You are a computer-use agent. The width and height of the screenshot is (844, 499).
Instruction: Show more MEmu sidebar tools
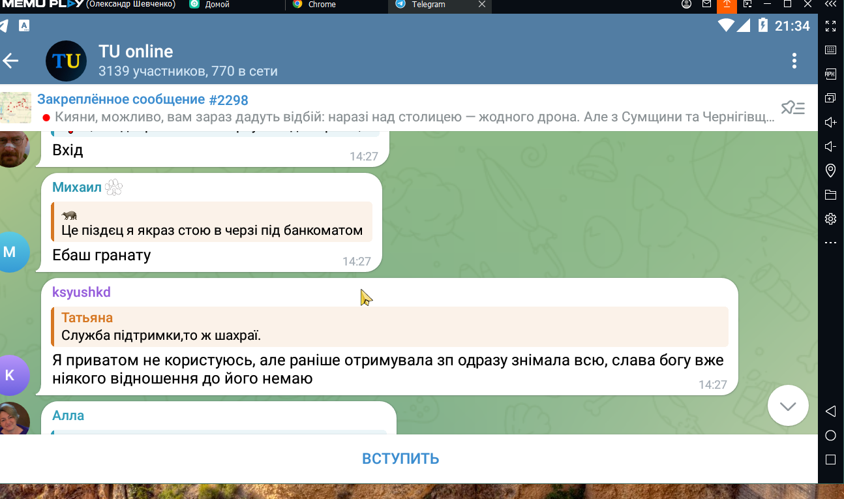click(830, 242)
